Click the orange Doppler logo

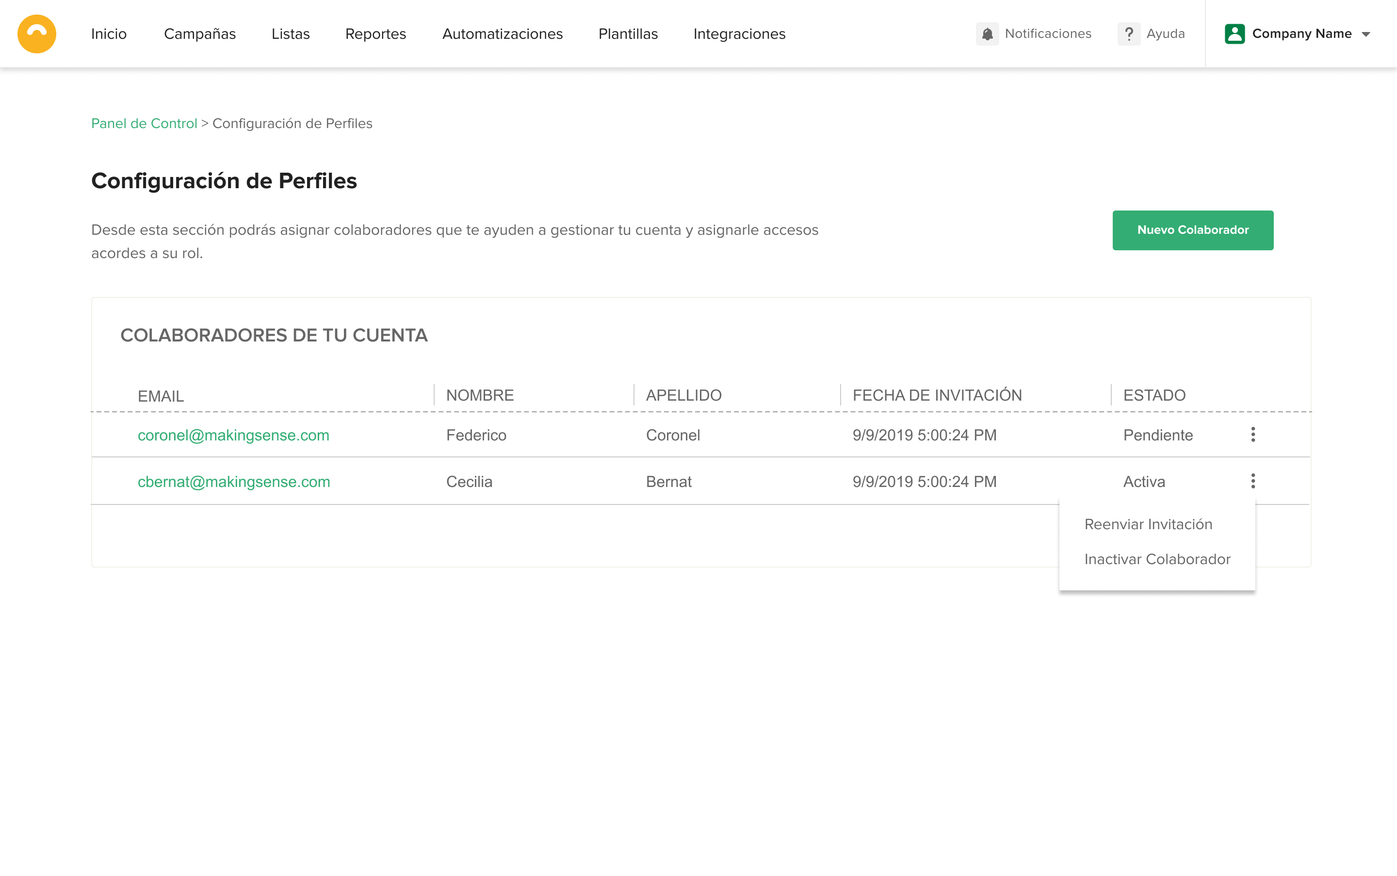(x=36, y=33)
